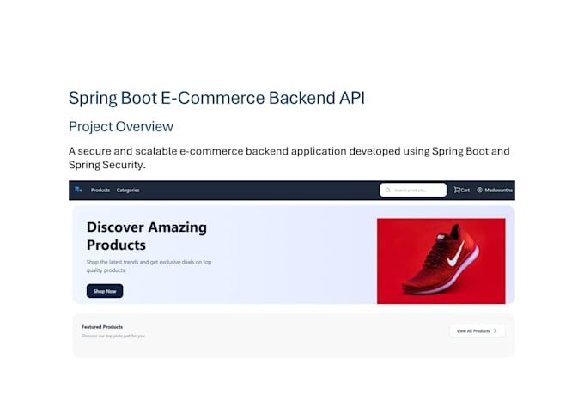This screenshot has height=394, width=584.
Task: Click the Maduwantha account name
Action: (x=498, y=191)
